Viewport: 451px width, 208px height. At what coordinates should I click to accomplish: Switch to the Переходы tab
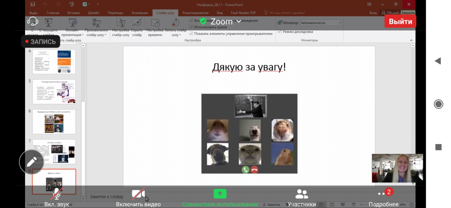click(x=115, y=13)
